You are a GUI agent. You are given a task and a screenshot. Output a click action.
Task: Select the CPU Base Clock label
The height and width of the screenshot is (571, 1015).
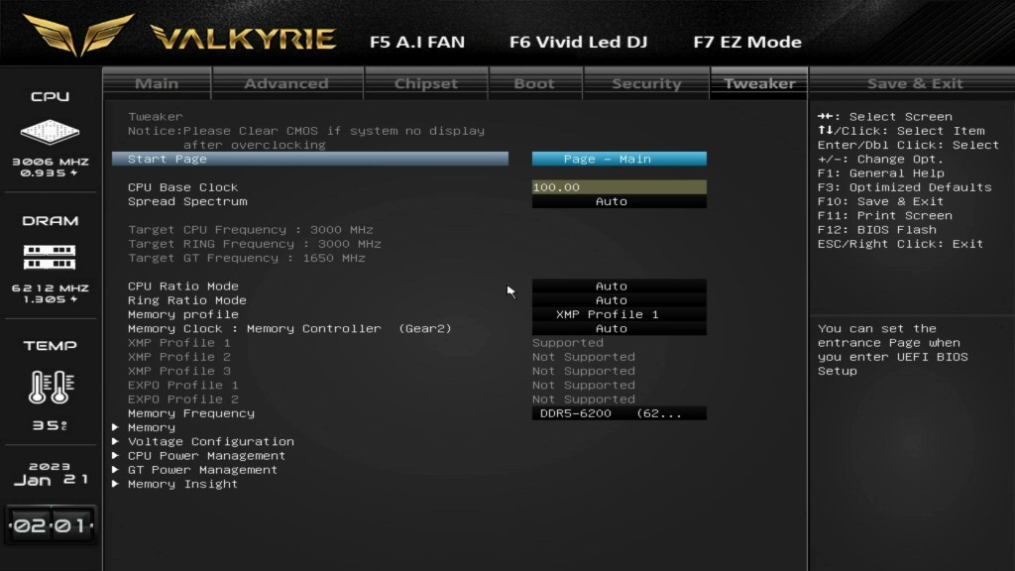click(x=183, y=187)
